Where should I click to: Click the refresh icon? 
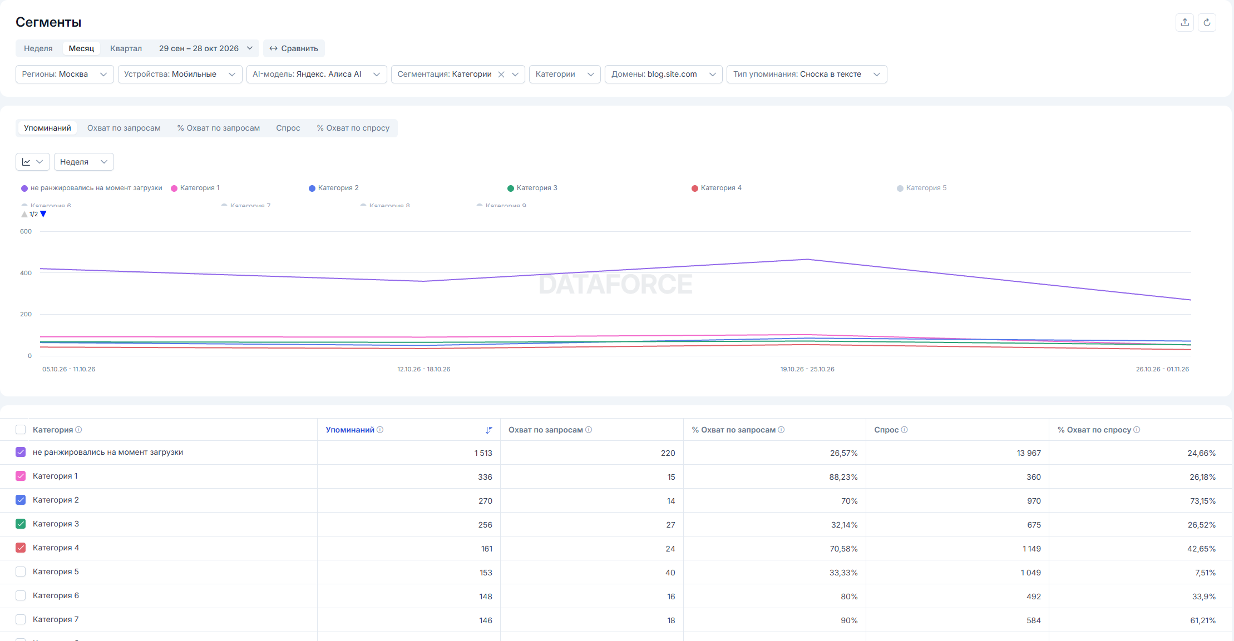click(x=1207, y=22)
